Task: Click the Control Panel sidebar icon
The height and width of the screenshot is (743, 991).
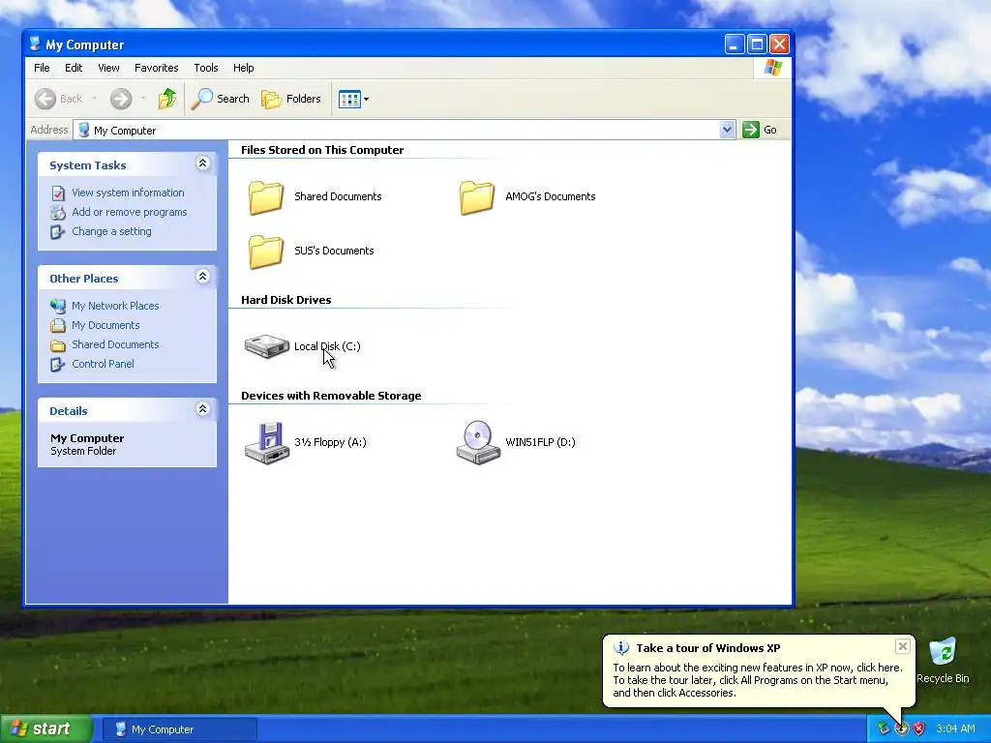Action: tap(57, 364)
